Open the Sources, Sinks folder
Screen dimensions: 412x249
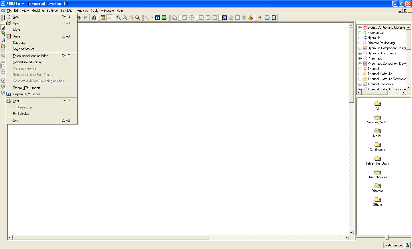pos(377,119)
